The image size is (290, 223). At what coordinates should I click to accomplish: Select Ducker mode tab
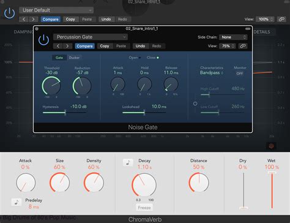pyautogui.click(x=74, y=58)
